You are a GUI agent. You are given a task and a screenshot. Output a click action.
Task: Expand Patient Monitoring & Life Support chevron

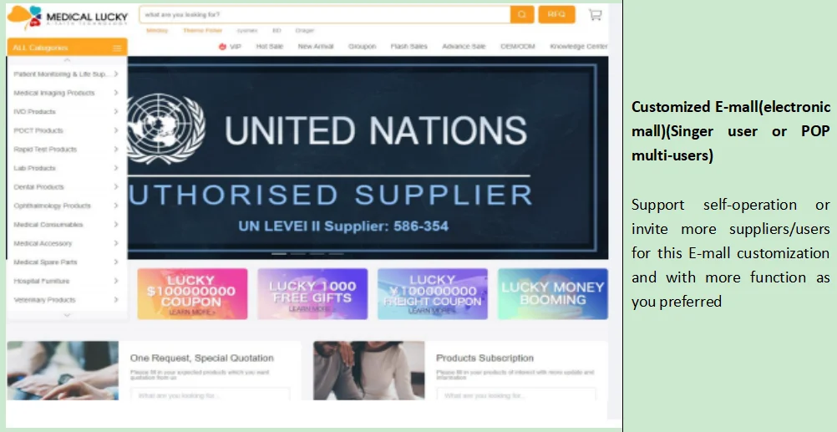[x=116, y=74]
